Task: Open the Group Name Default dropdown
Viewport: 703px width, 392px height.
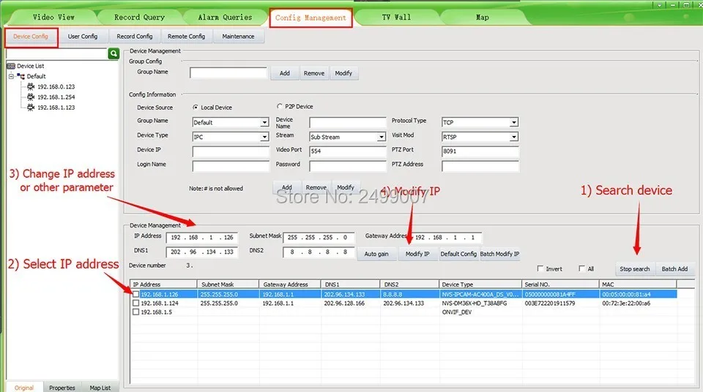Action: pos(264,122)
